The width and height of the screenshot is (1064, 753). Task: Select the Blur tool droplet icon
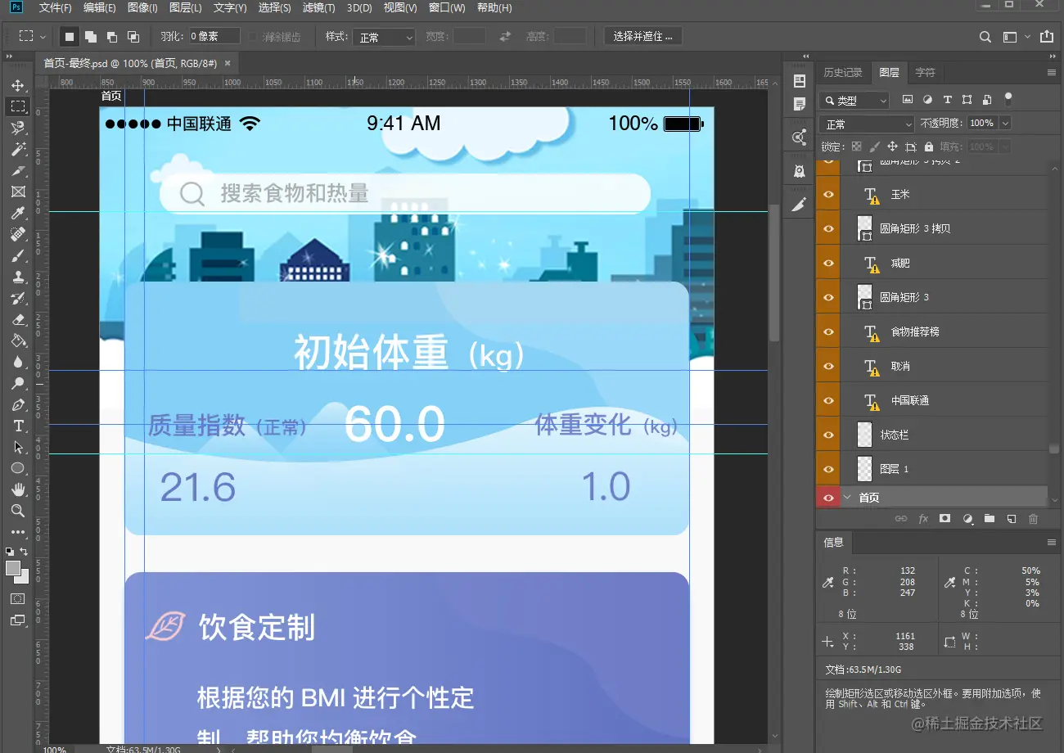pos(18,363)
